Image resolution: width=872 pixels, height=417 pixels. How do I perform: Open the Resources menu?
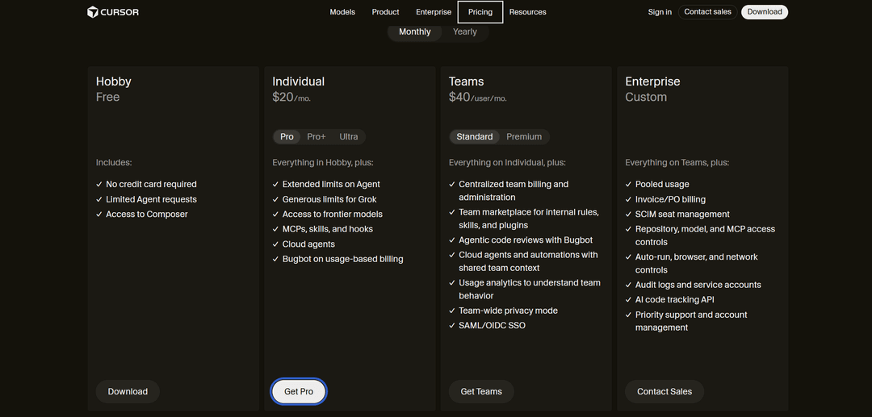[528, 11]
